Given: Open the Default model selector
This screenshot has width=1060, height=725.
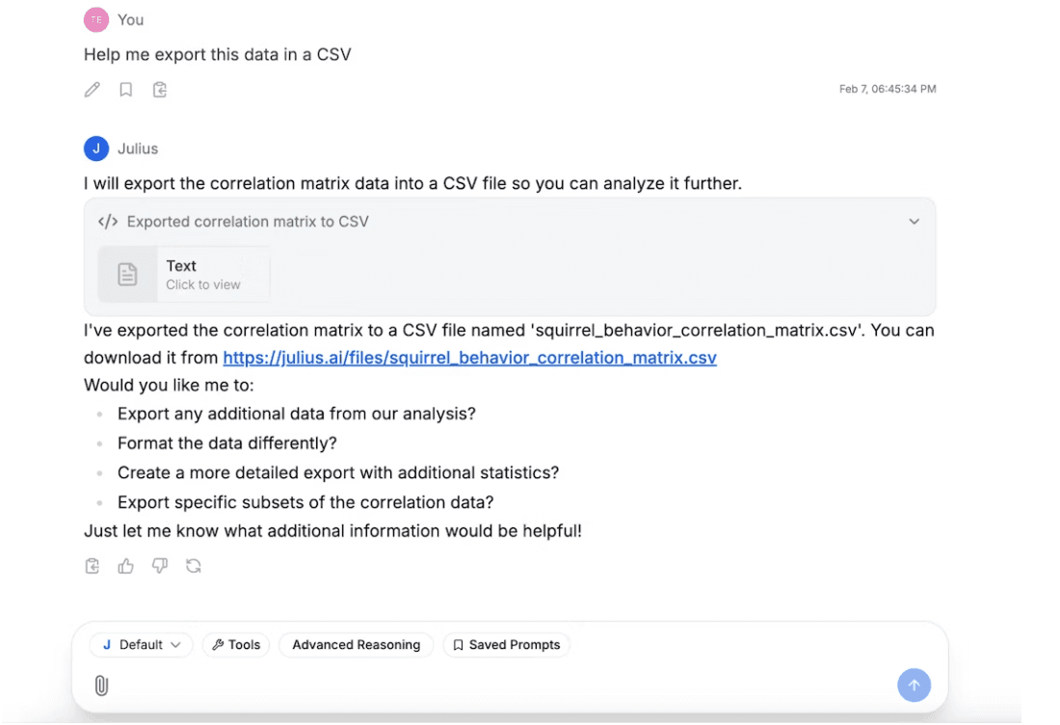Looking at the screenshot, I should tap(141, 644).
